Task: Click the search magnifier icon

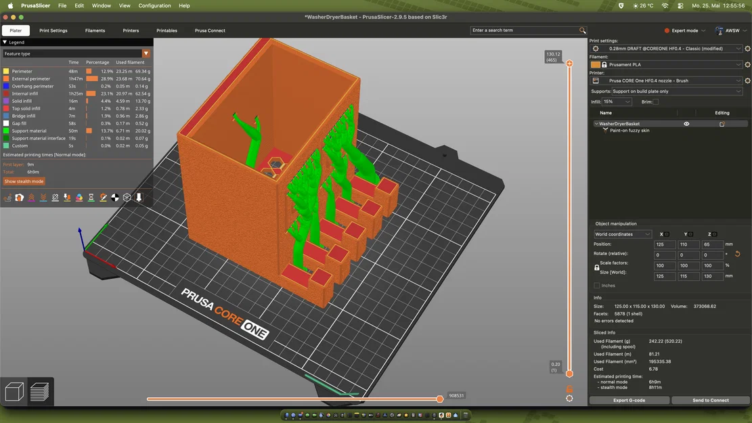Action: click(582, 30)
